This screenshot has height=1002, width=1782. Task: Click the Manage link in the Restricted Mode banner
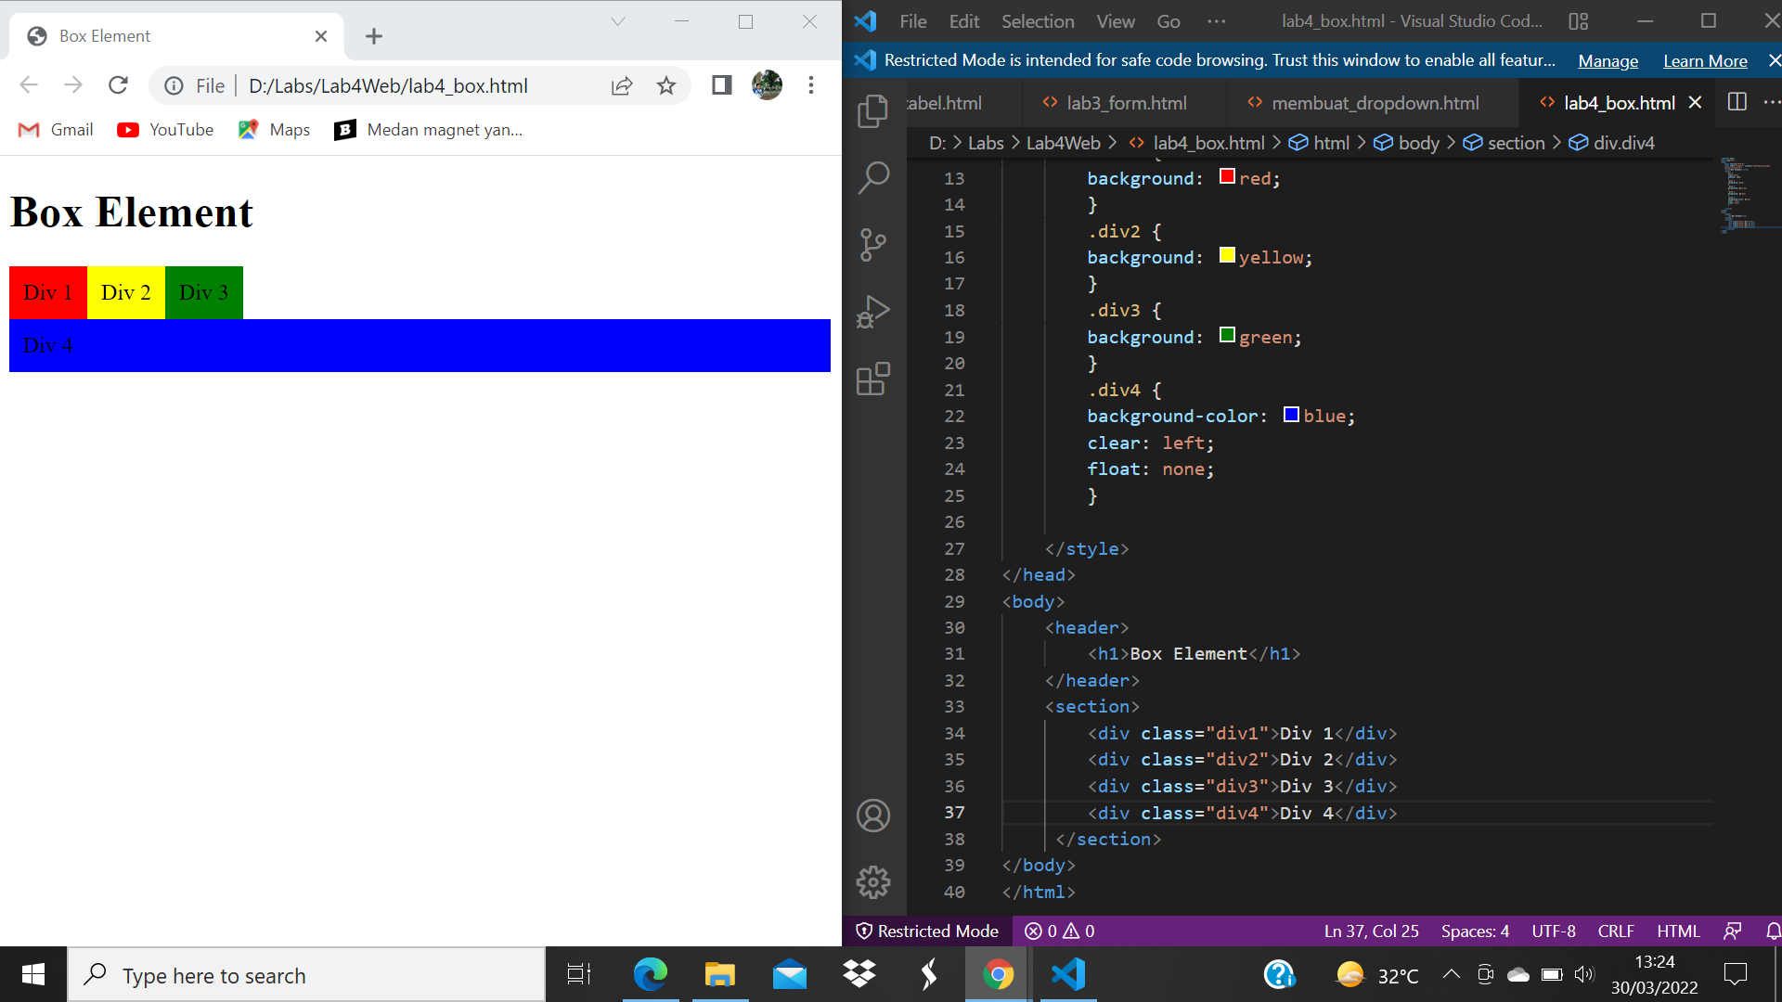[1608, 60]
